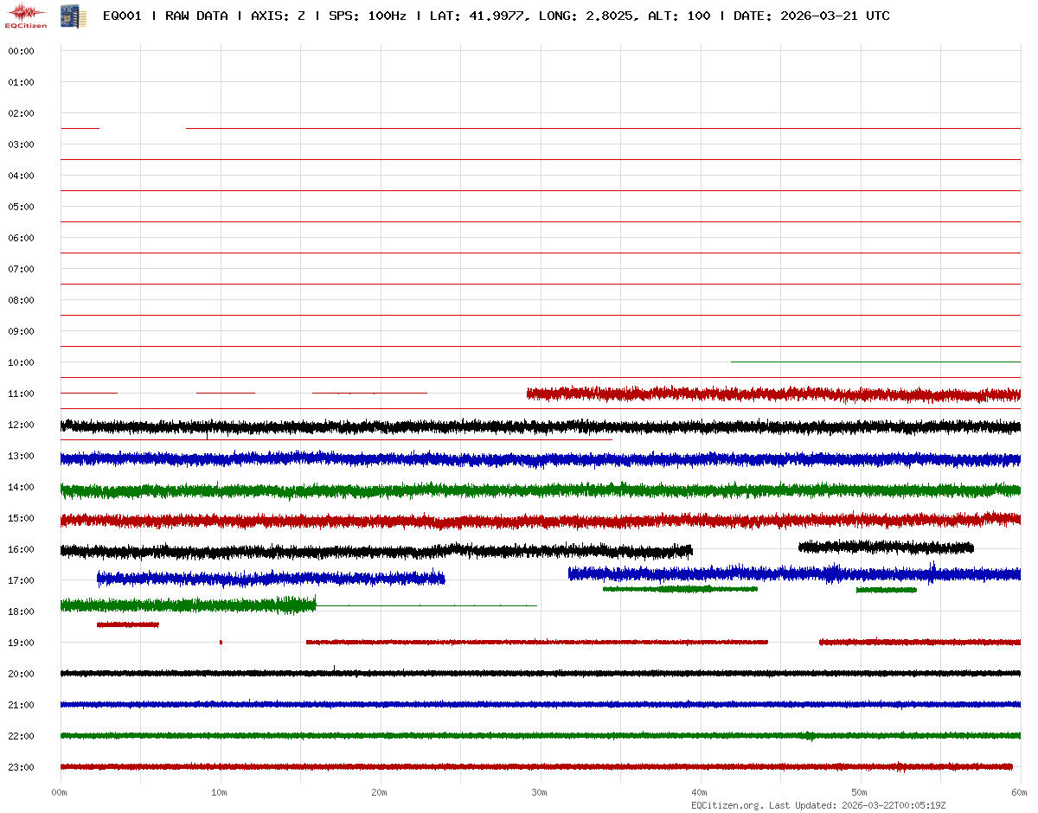Click the 60m minute axis label
The image size is (1038, 813).
(1020, 792)
